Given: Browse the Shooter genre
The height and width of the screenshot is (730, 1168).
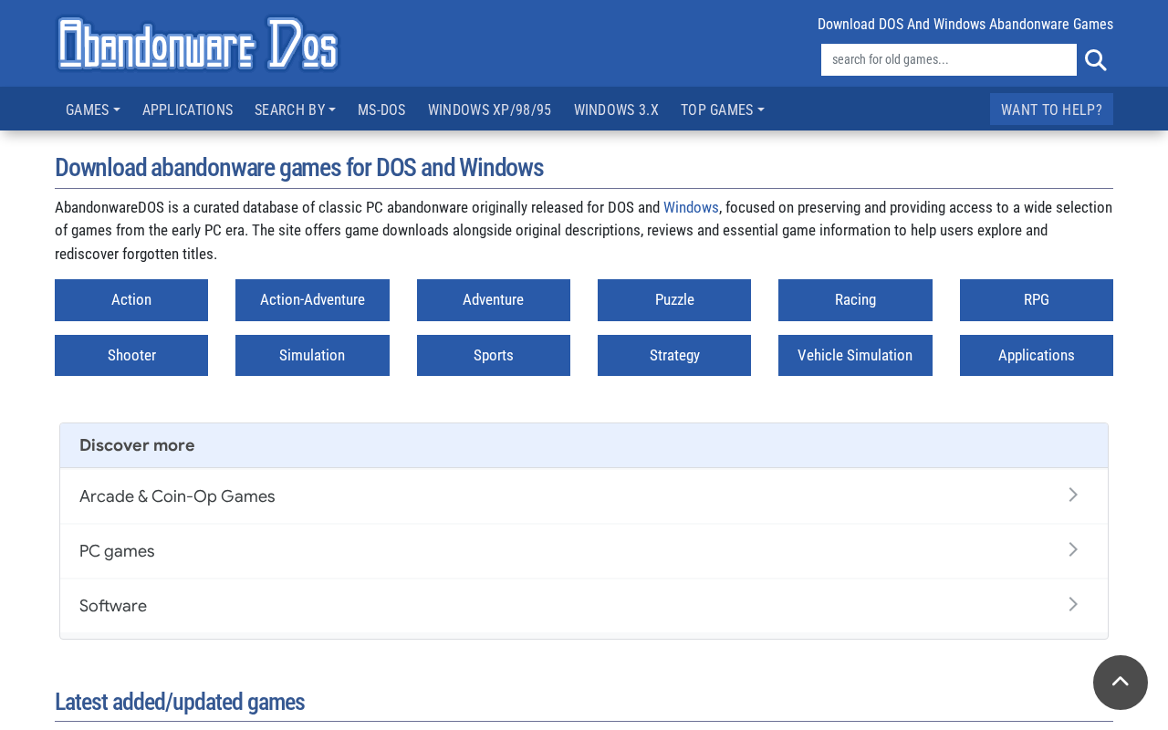Looking at the screenshot, I should pyautogui.click(x=131, y=356).
